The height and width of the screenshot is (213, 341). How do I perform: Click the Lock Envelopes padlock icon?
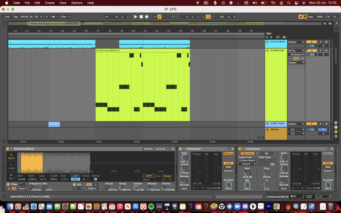284,37
